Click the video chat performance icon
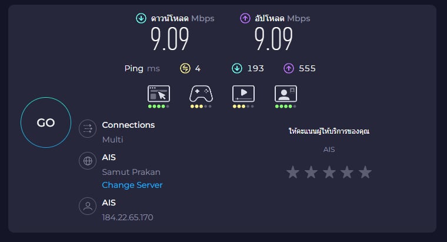 pyautogui.click(x=286, y=94)
